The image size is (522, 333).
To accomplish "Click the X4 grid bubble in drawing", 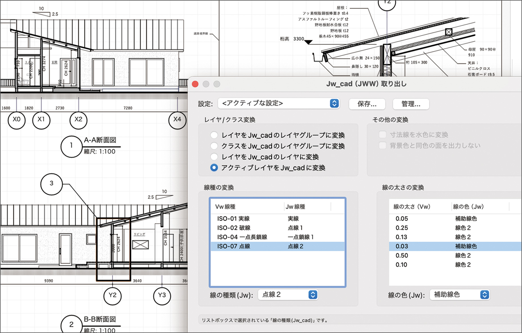I will pos(177,120).
